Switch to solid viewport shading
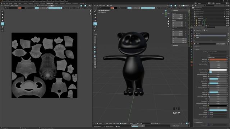The height and width of the screenshot is (129, 230). [183, 6]
